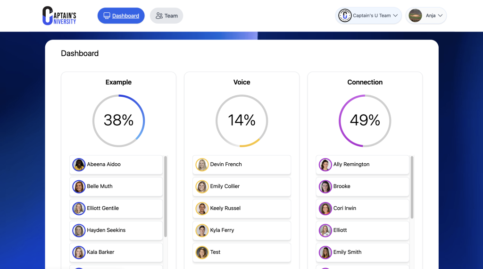The image size is (483, 269).
Task: Click the Connection list scrollbar
Action: point(412,187)
